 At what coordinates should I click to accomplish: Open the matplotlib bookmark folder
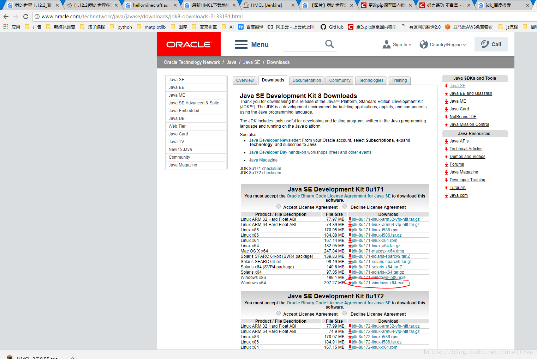pos(151,27)
